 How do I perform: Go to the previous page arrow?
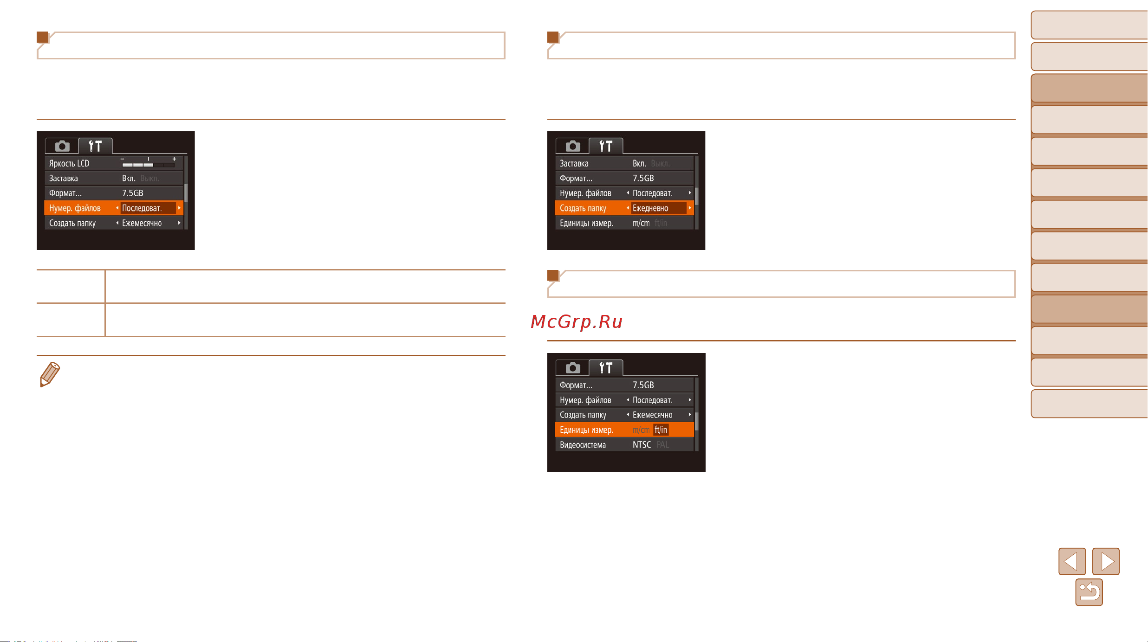click(x=1072, y=561)
